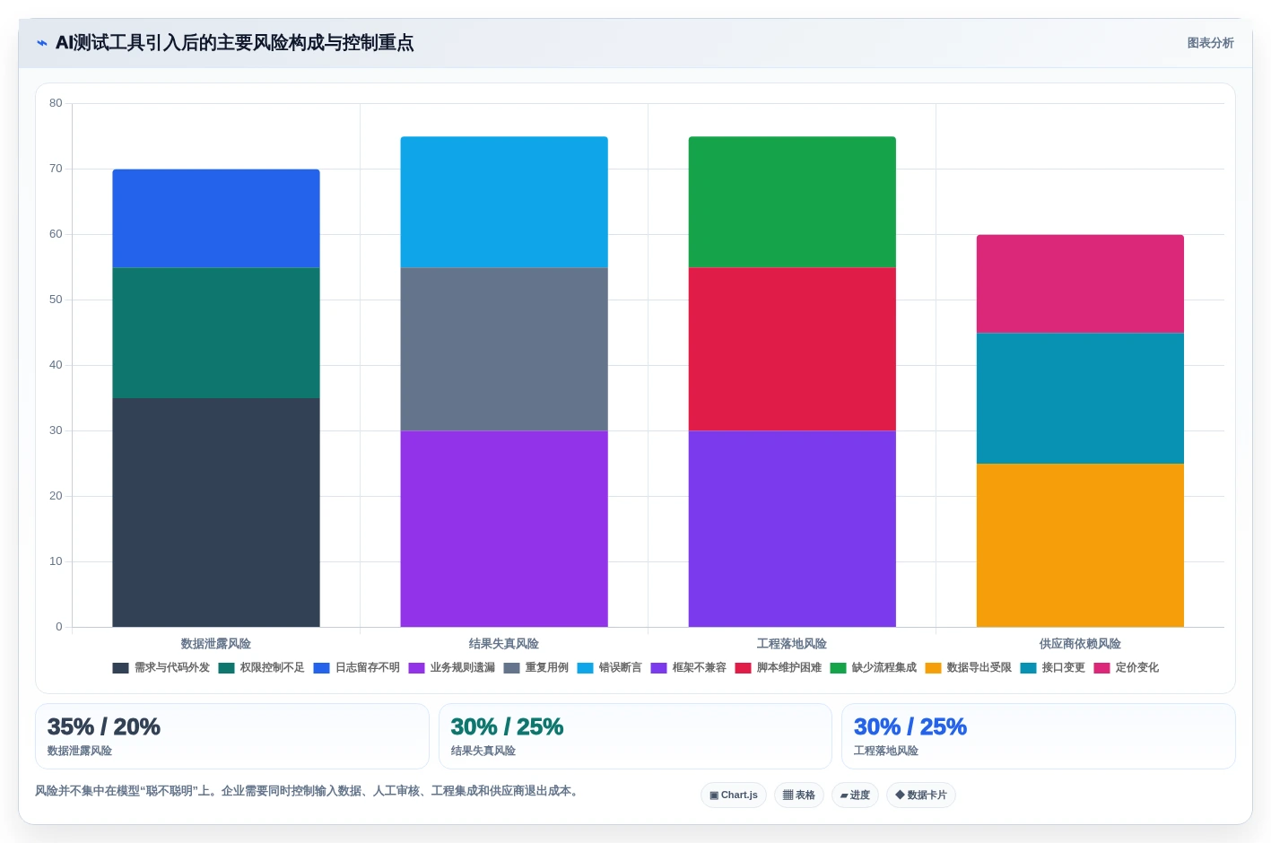Open the 30% / 25% 结果失真风险 stat card
Image resolution: width=1271 pixels, height=843 pixels.
tap(635, 736)
